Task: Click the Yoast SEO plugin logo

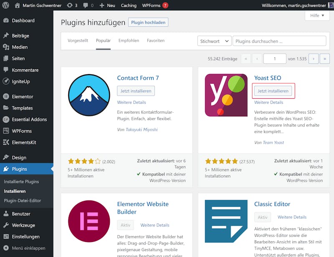Action: coord(226,95)
